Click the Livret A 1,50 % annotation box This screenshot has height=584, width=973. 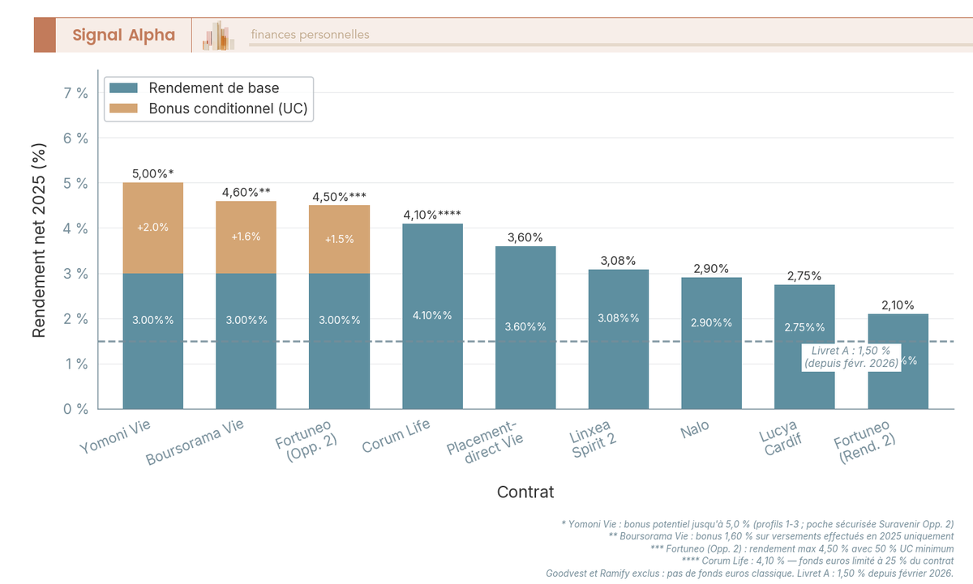(851, 357)
